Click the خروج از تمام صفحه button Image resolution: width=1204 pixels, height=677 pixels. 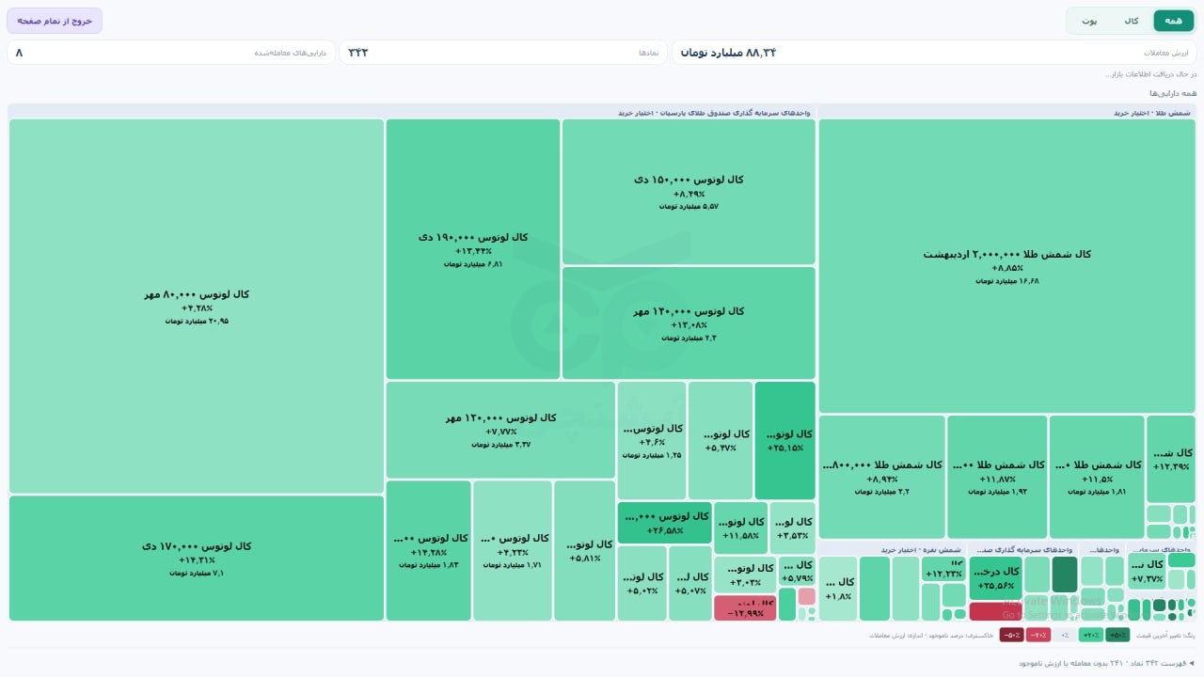pyautogui.click(x=55, y=21)
